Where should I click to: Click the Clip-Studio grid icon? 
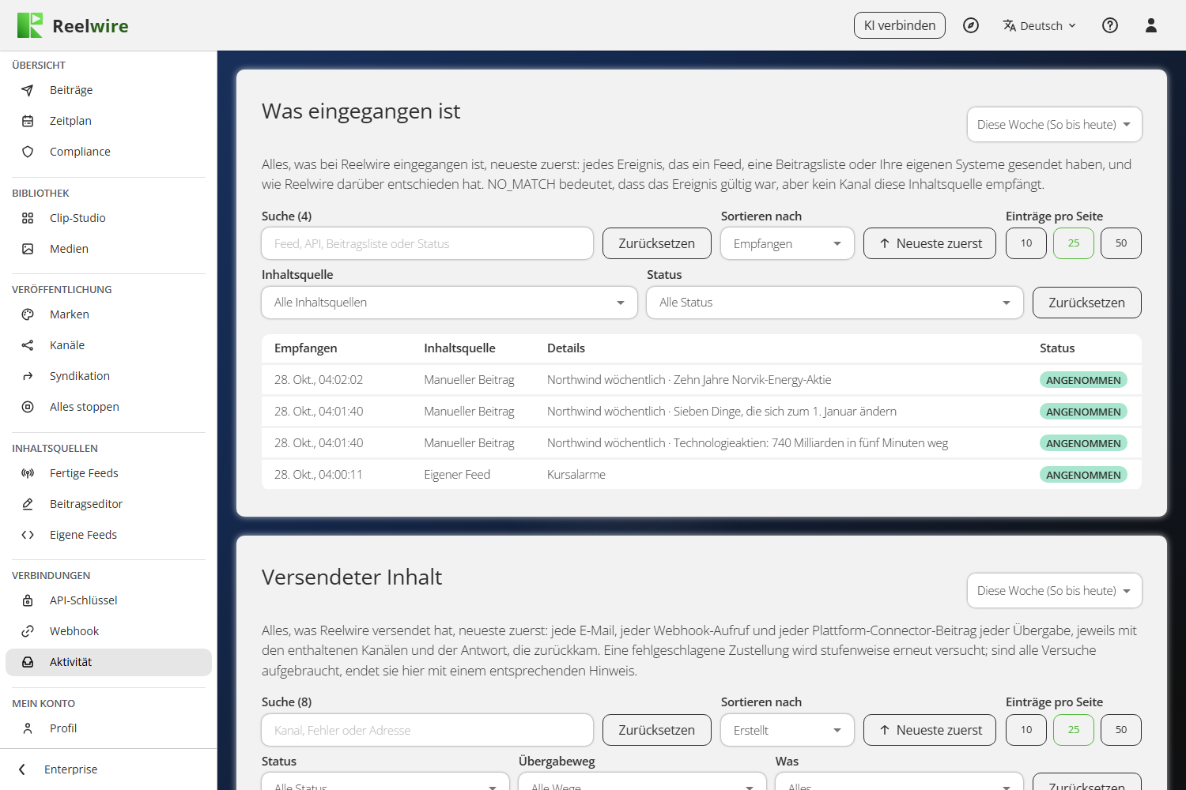(28, 218)
